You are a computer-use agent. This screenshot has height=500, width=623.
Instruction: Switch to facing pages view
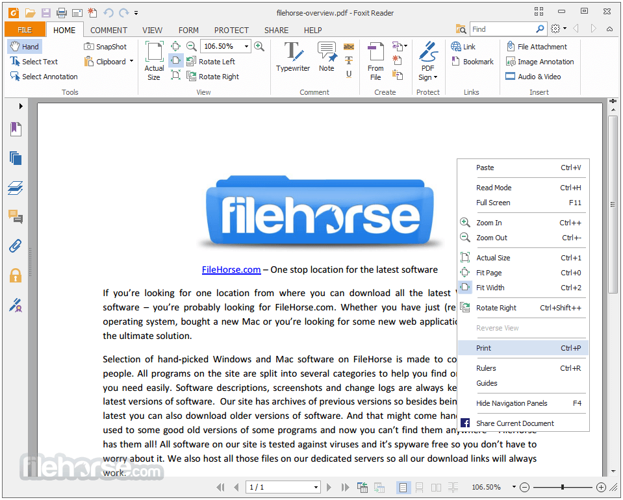coord(437,487)
